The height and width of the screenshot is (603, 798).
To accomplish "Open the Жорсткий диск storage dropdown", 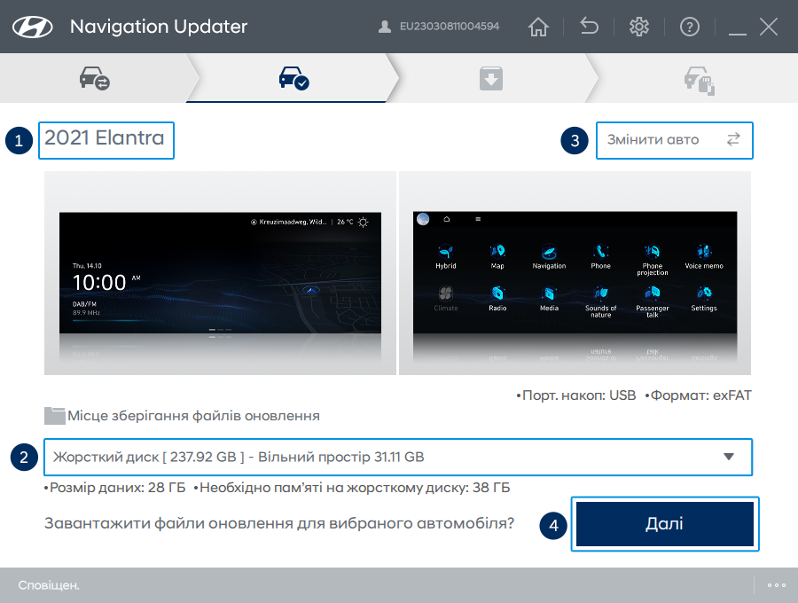I will [398, 457].
